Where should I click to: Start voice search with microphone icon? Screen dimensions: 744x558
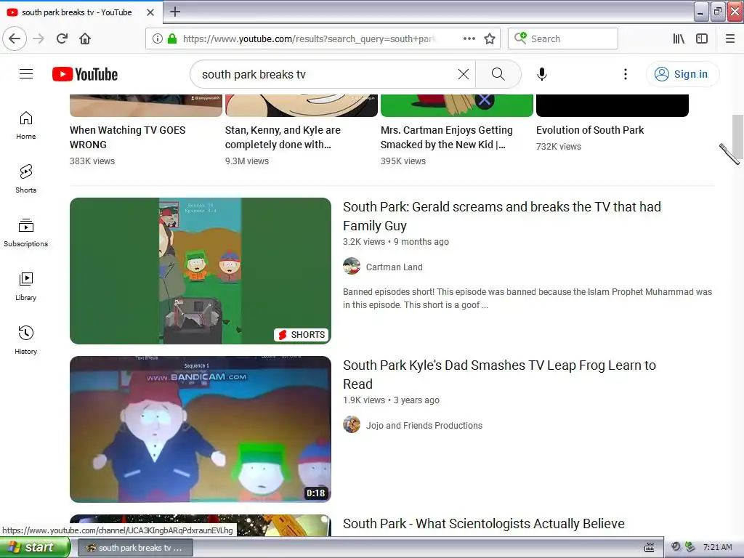(x=542, y=75)
